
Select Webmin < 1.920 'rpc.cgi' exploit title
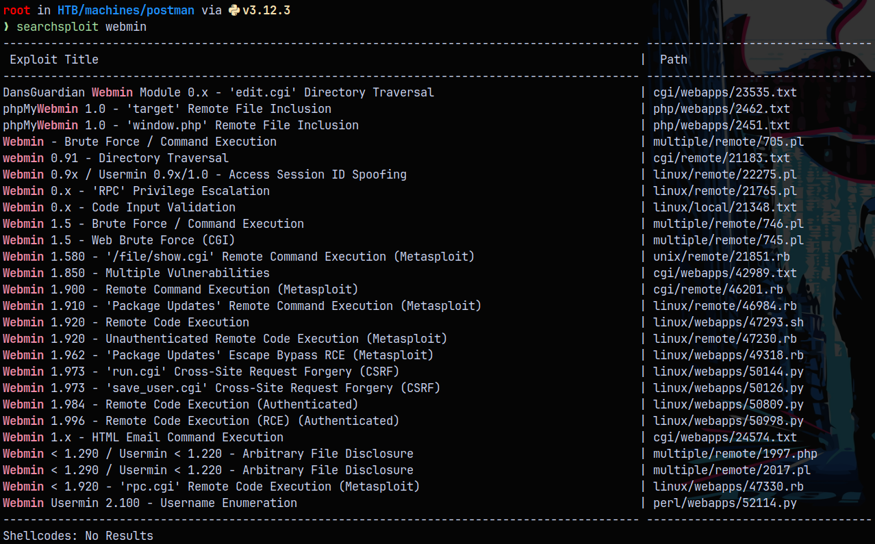(x=212, y=487)
